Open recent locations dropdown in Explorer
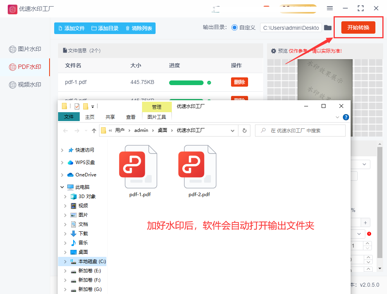Image resolution: width=387 pixels, height=294 pixels. coord(86,130)
